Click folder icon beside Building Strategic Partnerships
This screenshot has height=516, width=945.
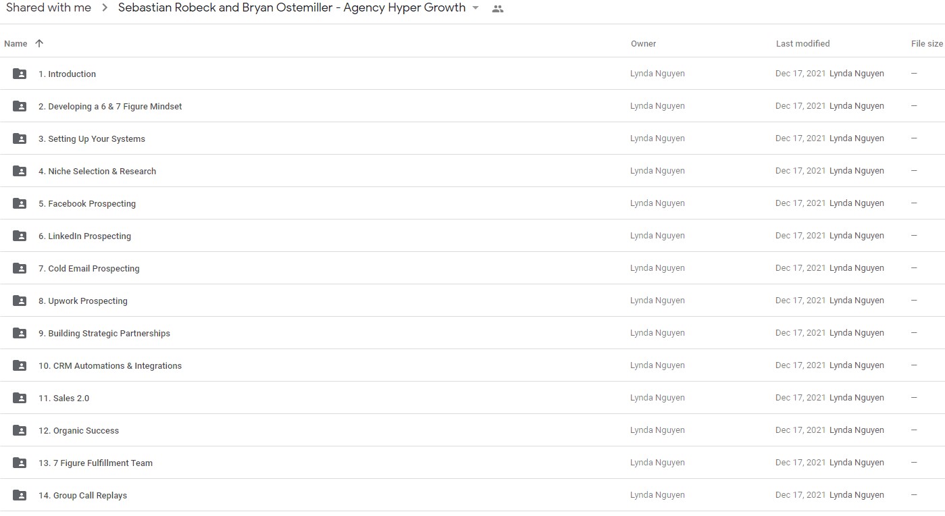(20, 333)
